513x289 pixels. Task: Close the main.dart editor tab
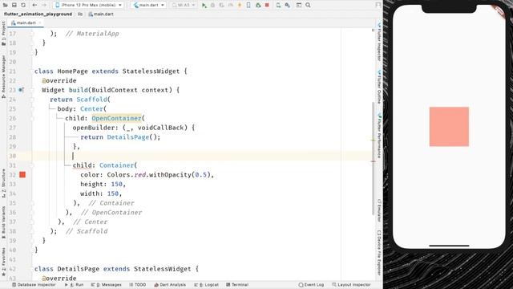(39, 23)
